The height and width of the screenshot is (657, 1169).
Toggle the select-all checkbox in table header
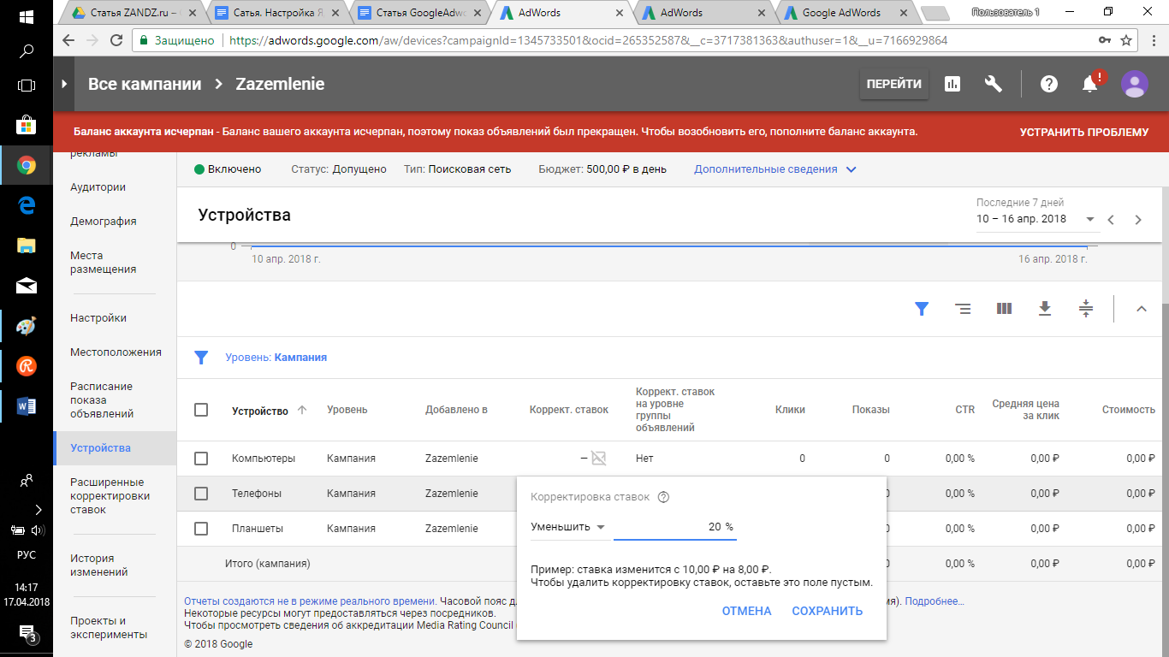201,410
